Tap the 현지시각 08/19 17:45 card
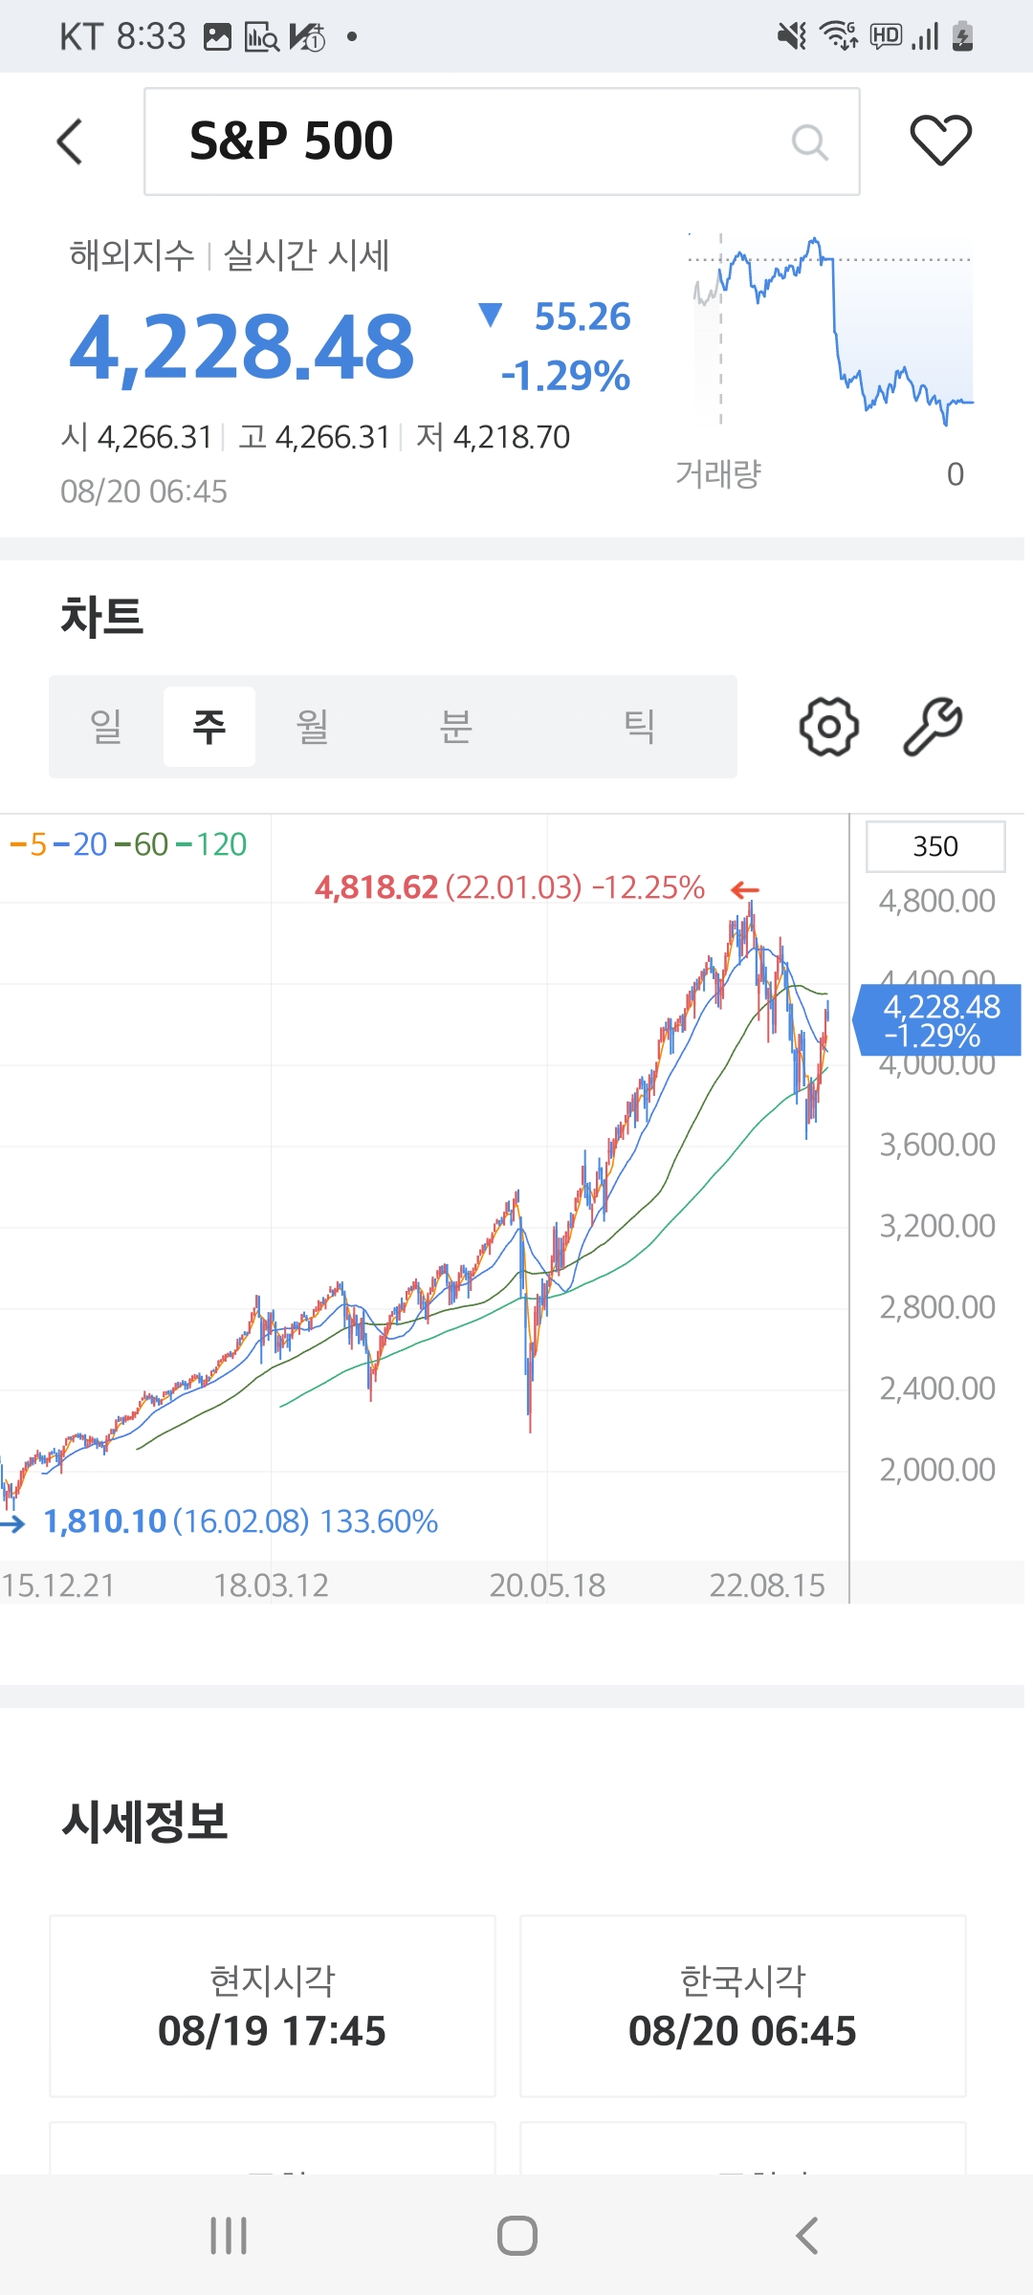This screenshot has height=2295, width=1033. tap(273, 2006)
